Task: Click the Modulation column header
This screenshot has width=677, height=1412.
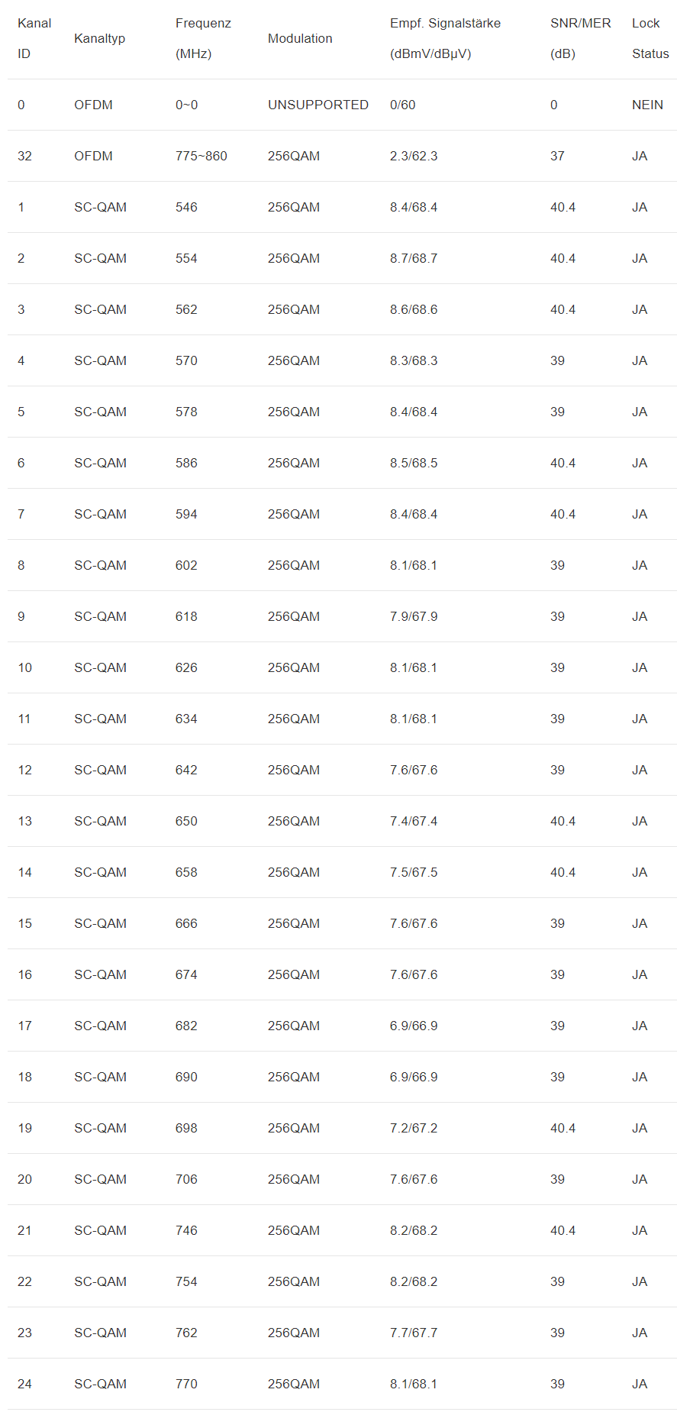Action: point(300,38)
